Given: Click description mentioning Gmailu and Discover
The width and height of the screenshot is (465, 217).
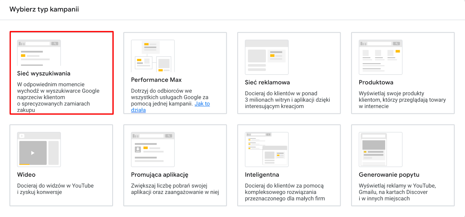Looking at the screenshot, I should click(x=397, y=192).
